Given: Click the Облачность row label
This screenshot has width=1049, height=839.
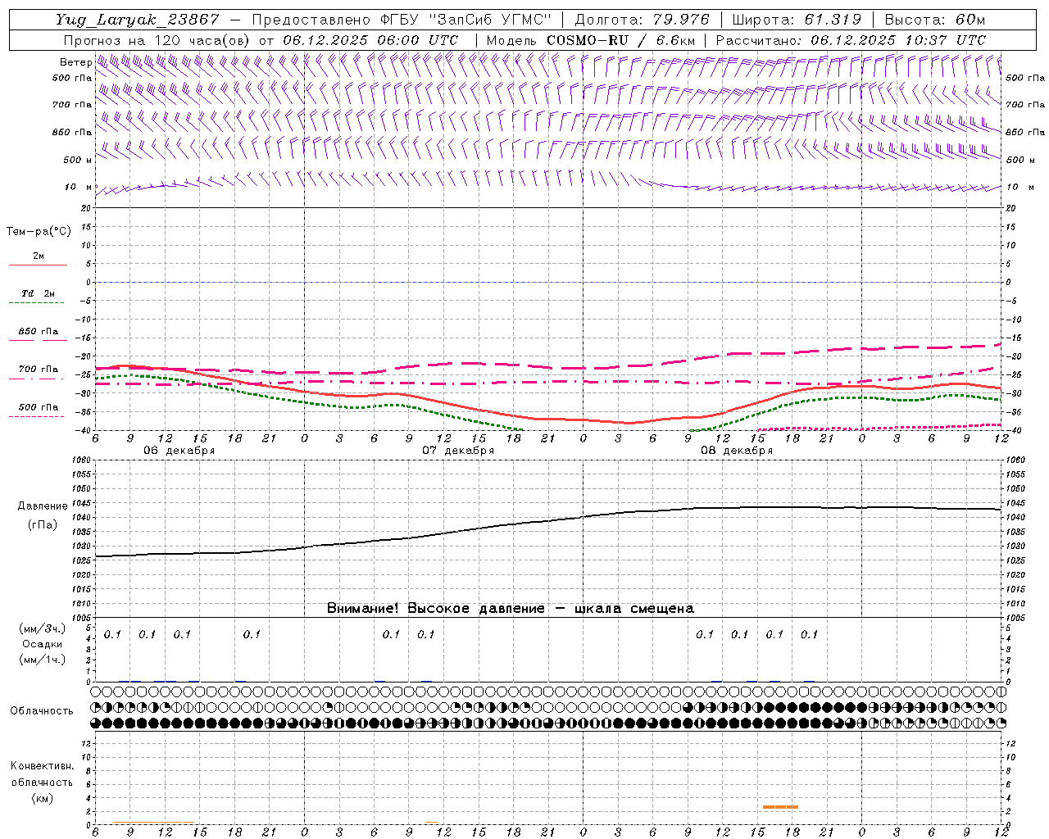Looking at the screenshot, I should 42,710.
